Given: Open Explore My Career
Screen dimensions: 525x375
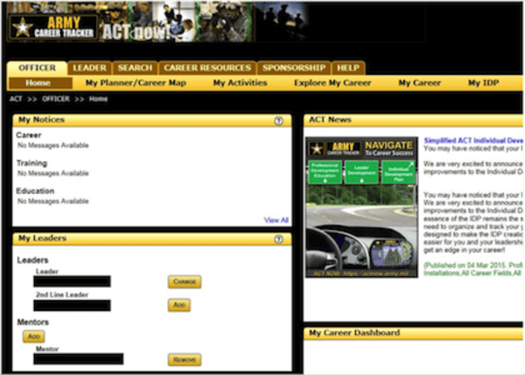Looking at the screenshot, I should tap(332, 83).
